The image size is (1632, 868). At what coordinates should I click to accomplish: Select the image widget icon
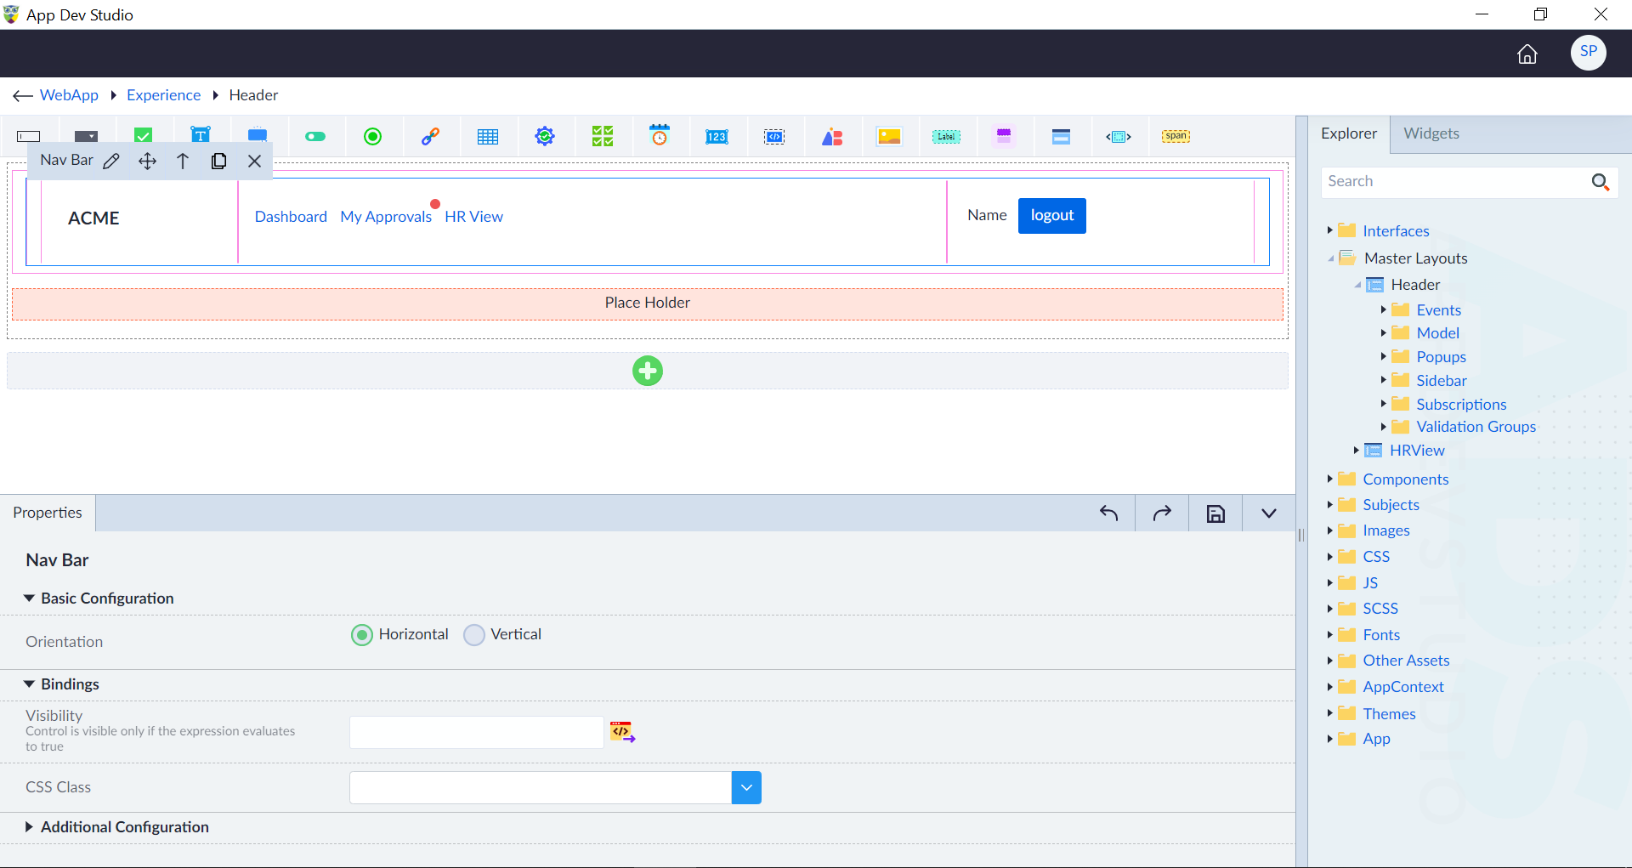point(889,137)
